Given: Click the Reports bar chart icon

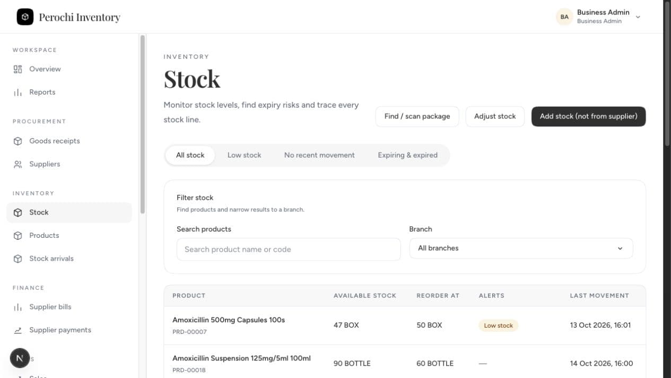Looking at the screenshot, I should pyautogui.click(x=18, y=92).
